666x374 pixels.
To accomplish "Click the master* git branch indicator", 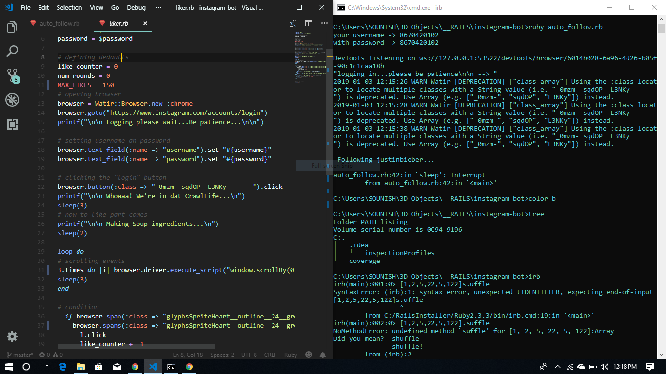I will 20,355.
